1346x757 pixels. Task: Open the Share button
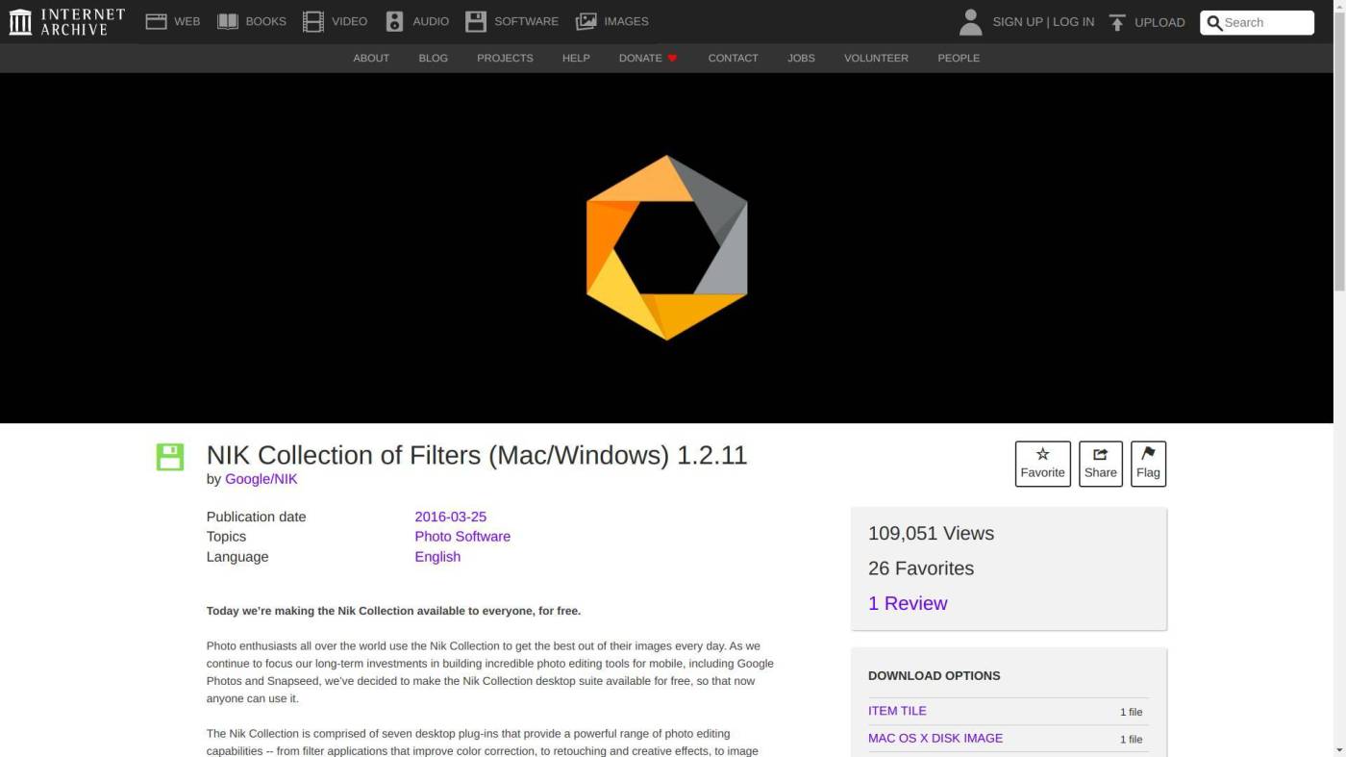1101,464
